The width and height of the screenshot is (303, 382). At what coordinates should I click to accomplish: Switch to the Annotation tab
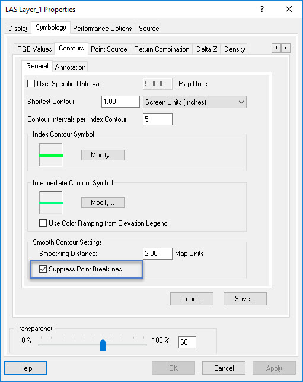tap(70, 67)
